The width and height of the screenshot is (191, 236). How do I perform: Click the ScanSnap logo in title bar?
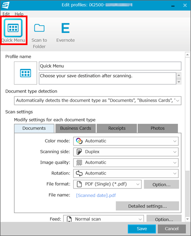click(x=5, y=5)
